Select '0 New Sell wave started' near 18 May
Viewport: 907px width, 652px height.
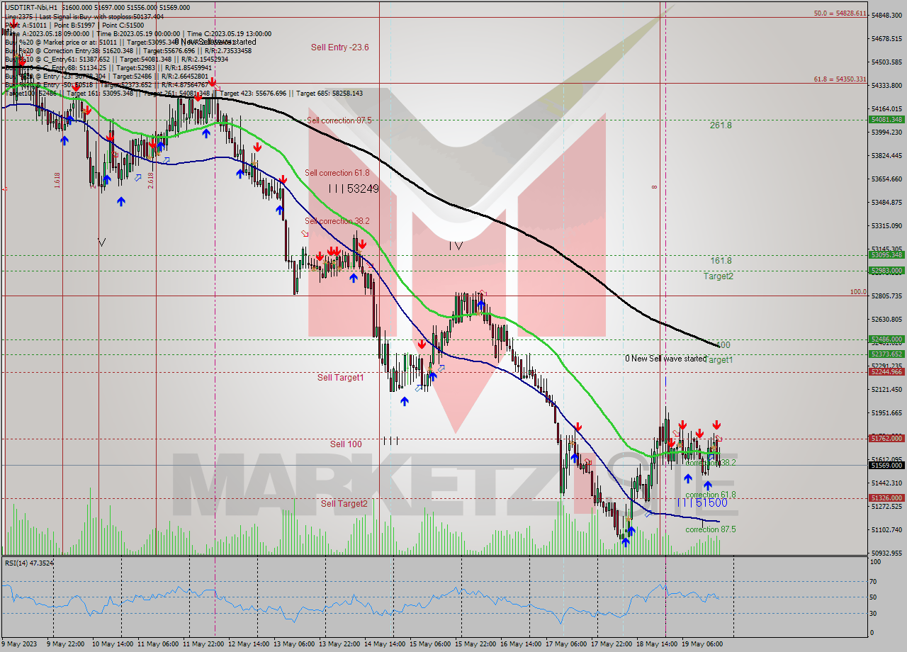click(665, 359)
